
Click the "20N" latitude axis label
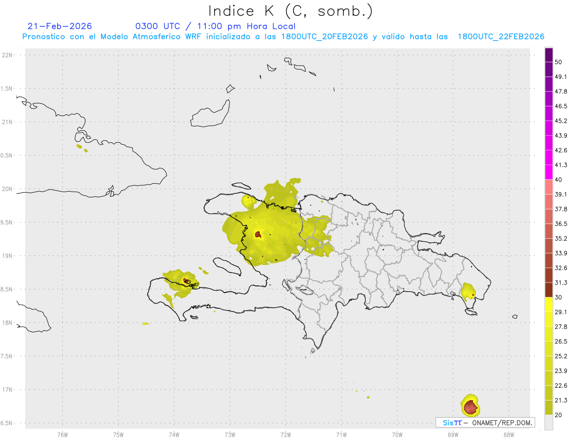(x=7, y=189)
